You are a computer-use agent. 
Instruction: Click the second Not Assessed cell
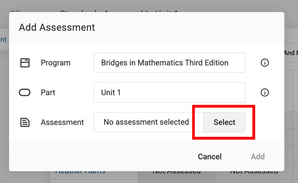pos(254,172)
